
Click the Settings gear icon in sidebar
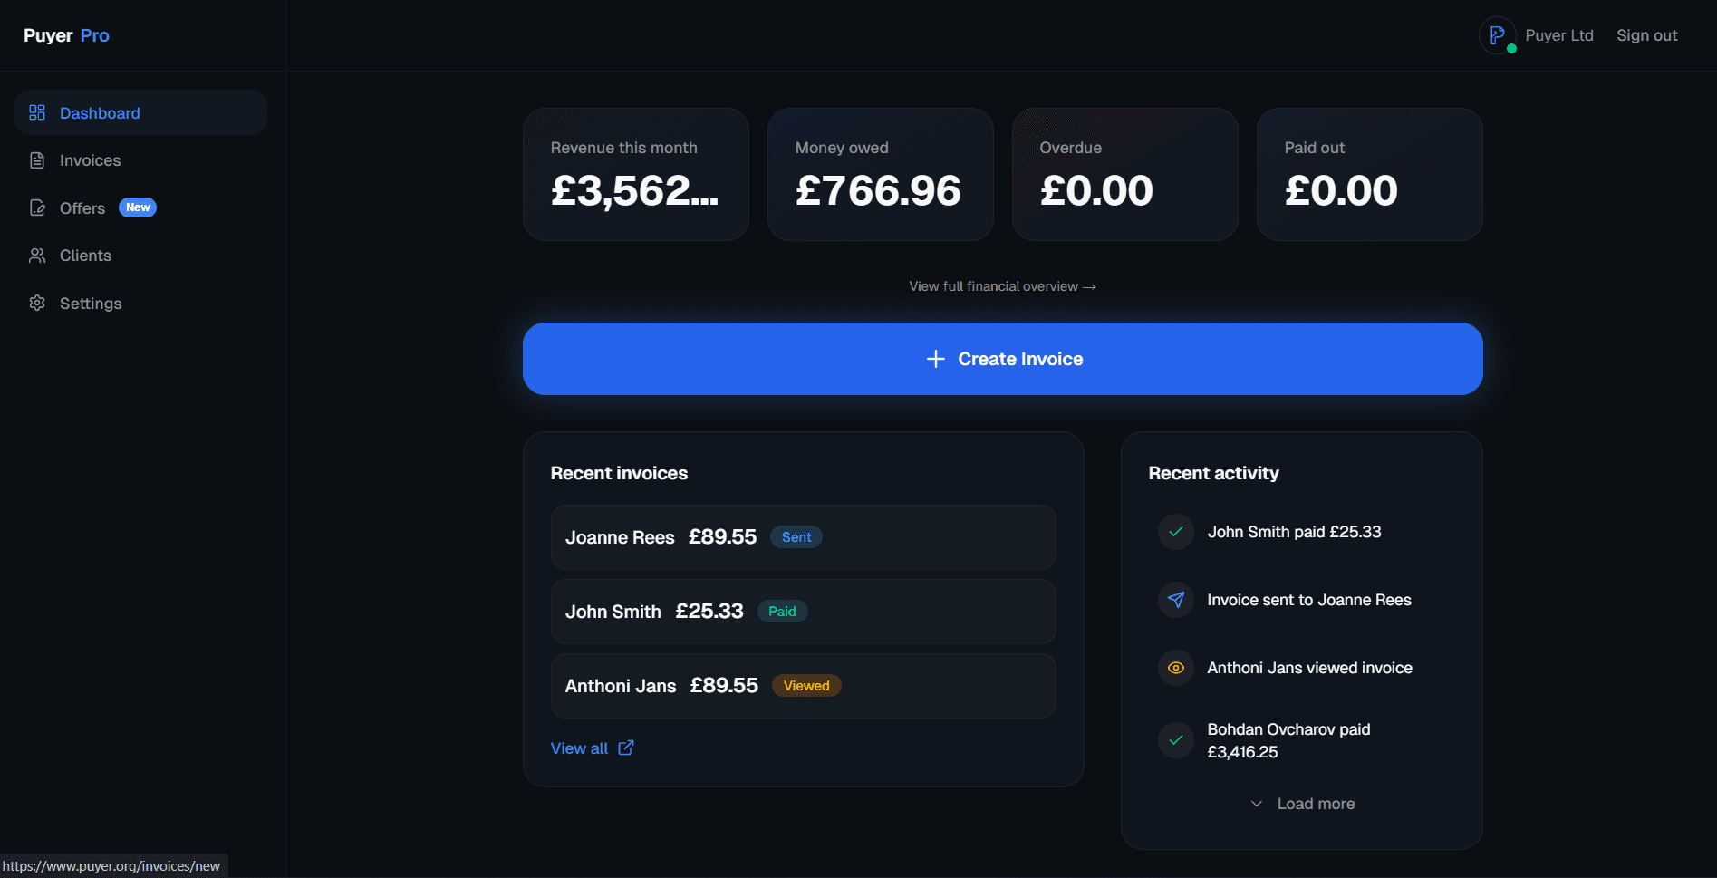(37, 303)
